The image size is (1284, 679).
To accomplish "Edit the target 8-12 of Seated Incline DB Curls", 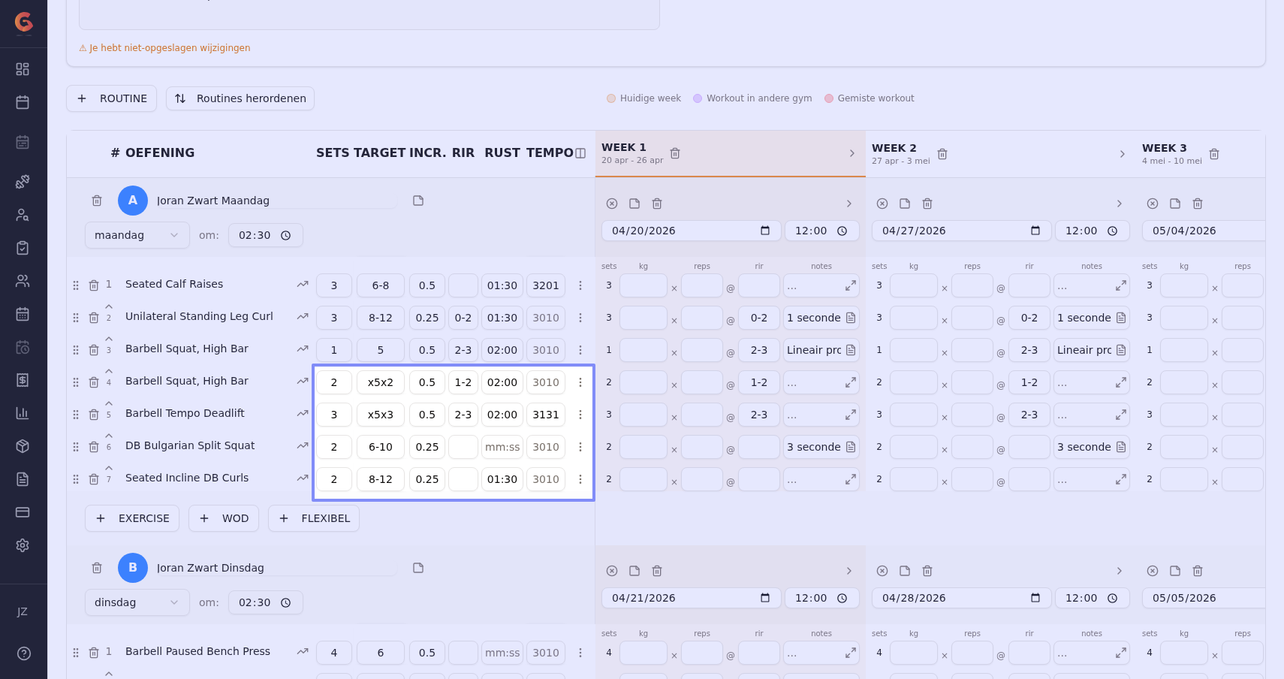I will click(381, 479).
